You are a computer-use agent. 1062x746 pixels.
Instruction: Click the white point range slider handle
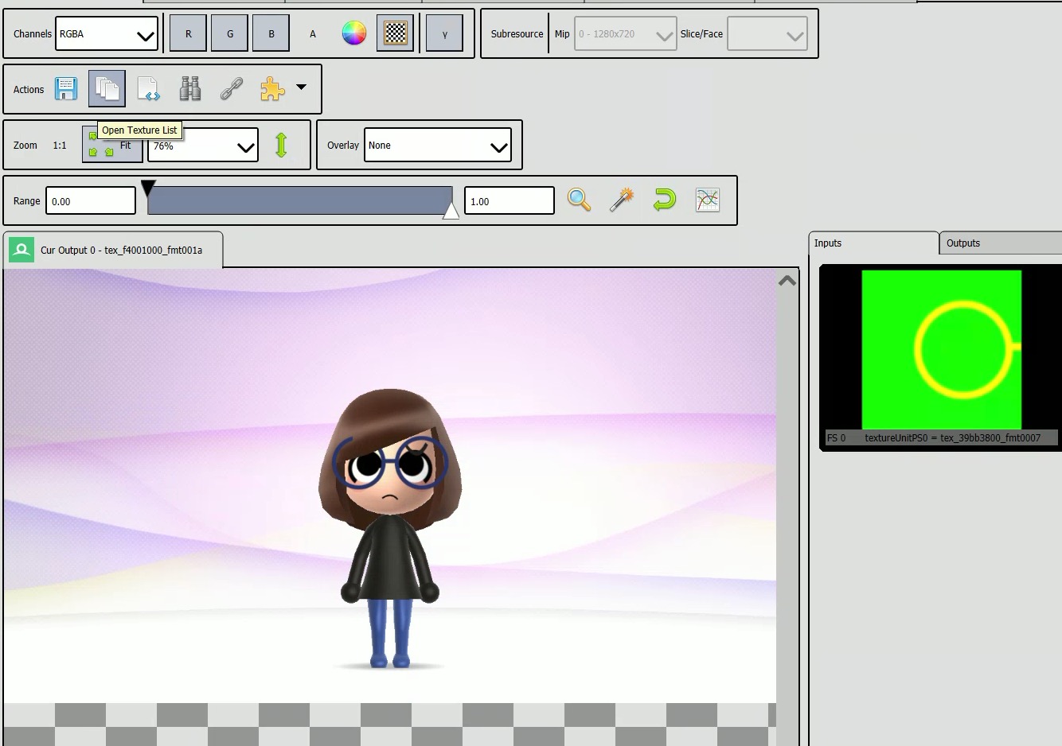pyautogui.click(x=451, y=211)
